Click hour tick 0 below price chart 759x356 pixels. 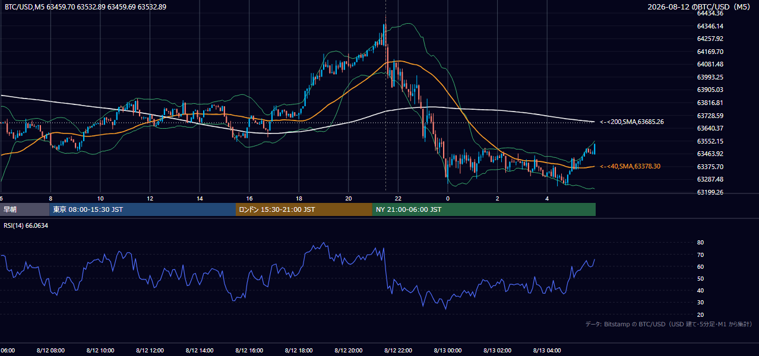coord(448,198)
